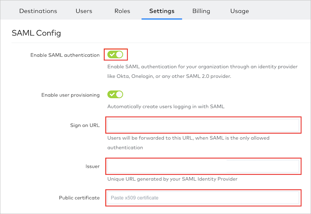Toggle Enable SAML authentication switch
Viewport: 311px width, 214px height.
[x=115, y=54]
